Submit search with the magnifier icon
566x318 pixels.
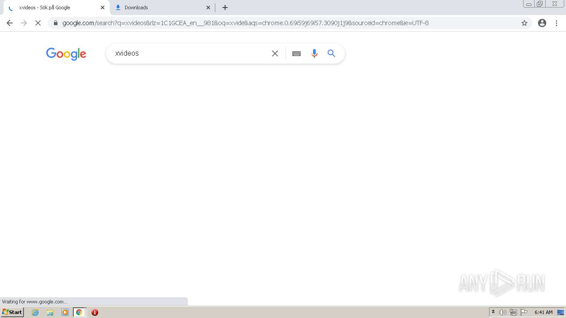coord(332,53)
